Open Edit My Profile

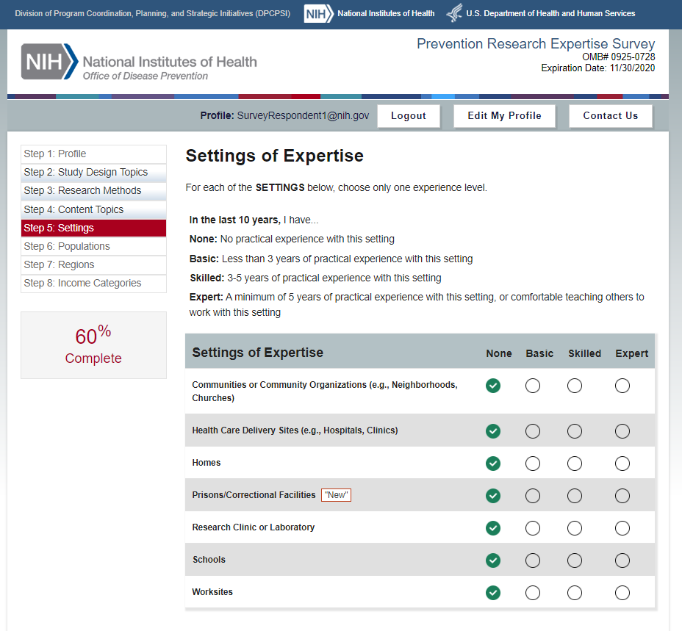504,115
